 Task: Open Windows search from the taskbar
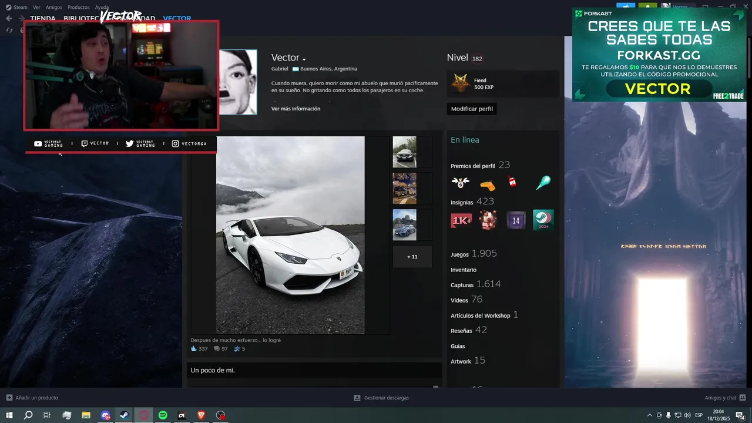28,415
